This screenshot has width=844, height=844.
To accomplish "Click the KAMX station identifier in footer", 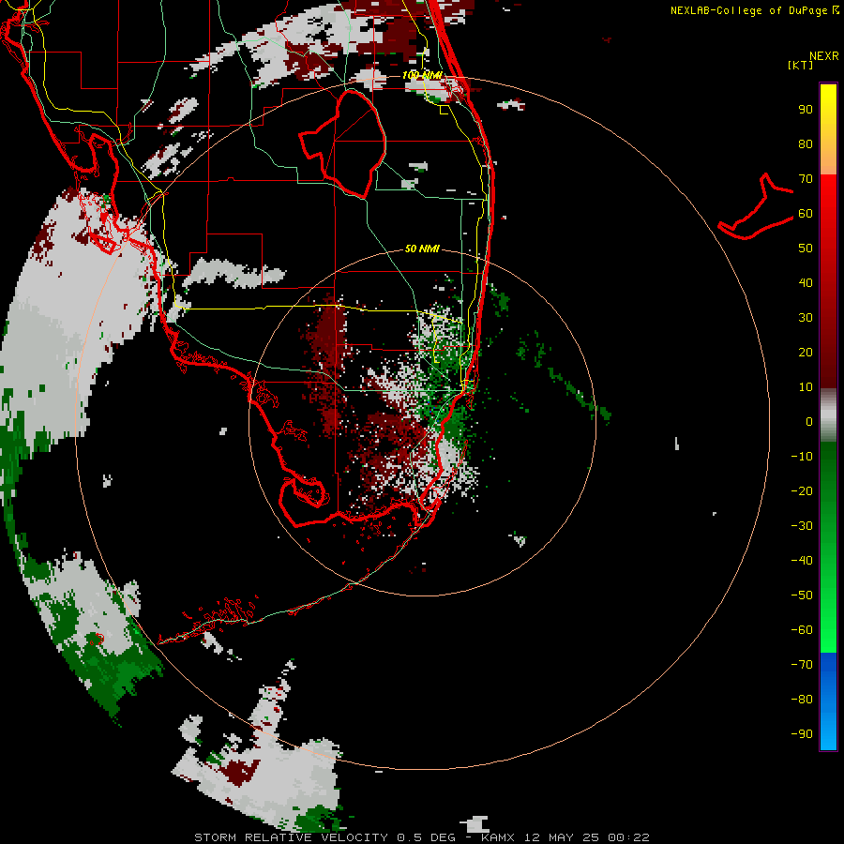I will (497, 837).
